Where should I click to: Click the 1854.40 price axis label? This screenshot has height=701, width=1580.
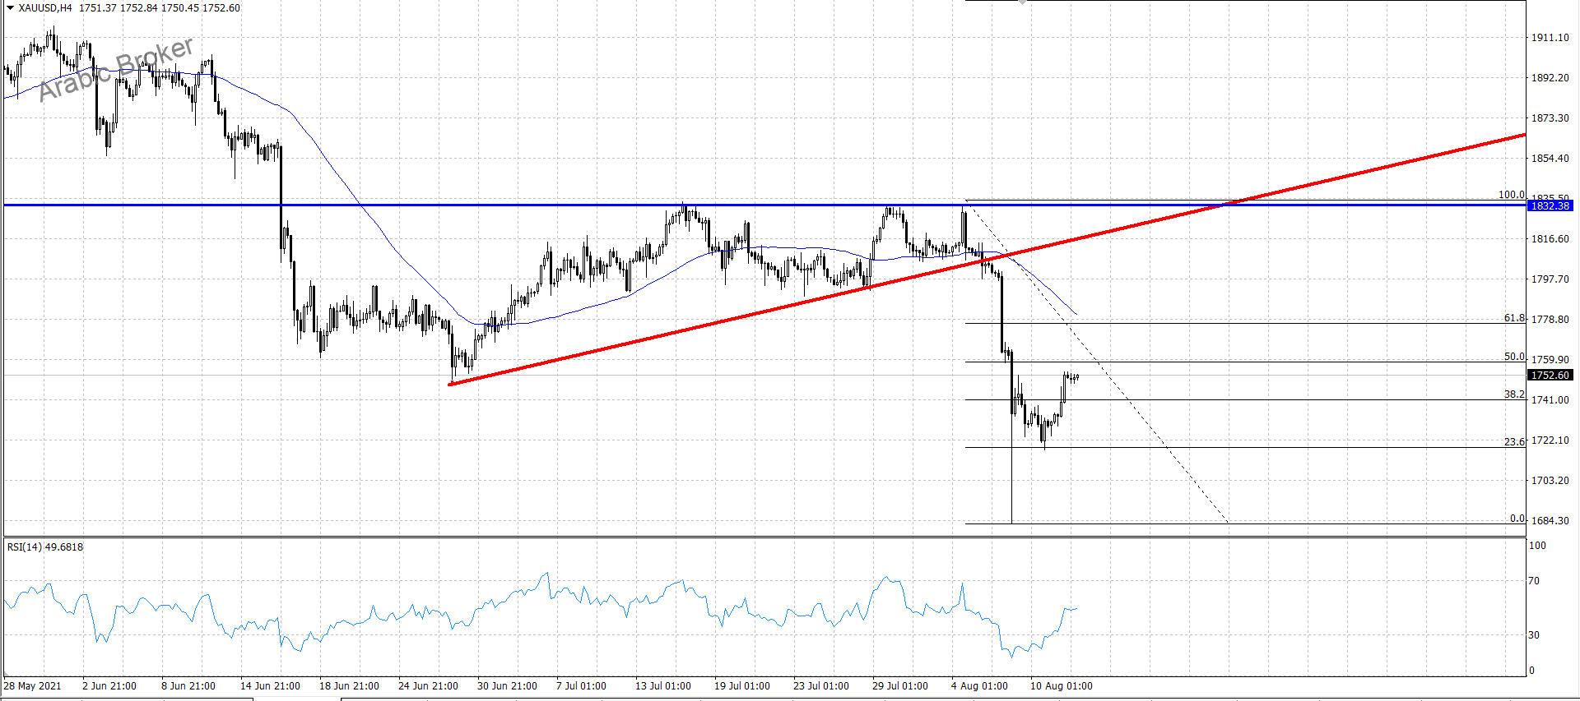click(x=1550, y=159)
